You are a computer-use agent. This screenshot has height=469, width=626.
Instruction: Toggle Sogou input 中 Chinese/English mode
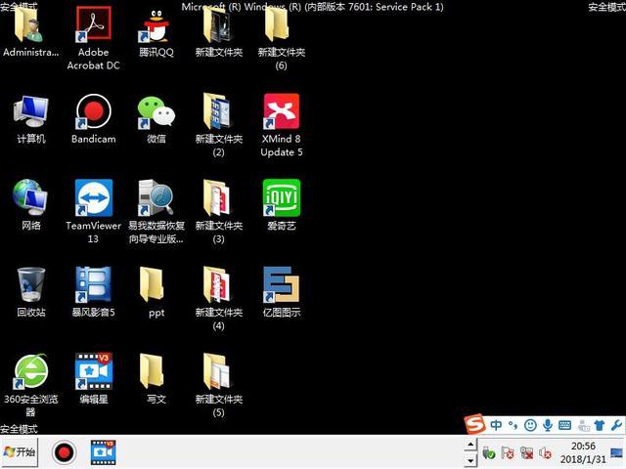(497, 425)
